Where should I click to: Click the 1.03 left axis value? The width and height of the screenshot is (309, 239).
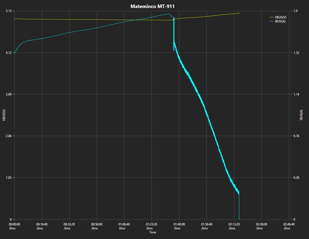click(x=9, y=178)
